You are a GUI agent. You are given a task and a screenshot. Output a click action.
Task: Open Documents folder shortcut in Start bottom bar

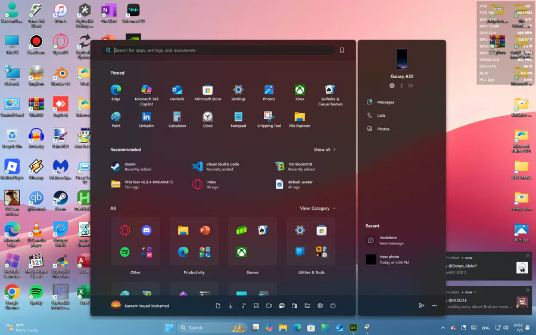[x=218, y=306]
